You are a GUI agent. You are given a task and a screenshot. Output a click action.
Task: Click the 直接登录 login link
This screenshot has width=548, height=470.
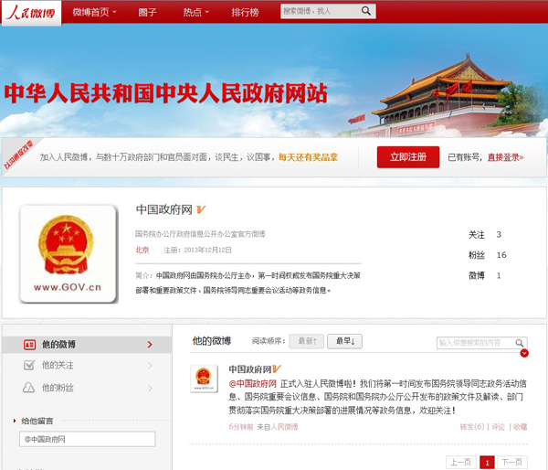[504, 157]
